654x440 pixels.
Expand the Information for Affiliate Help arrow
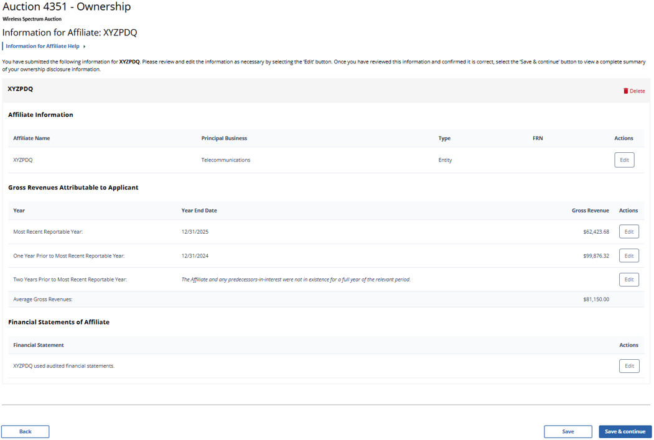(84, 46)
